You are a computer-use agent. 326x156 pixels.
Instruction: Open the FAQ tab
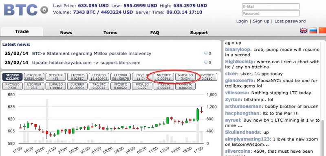click(x=154, y=33)
